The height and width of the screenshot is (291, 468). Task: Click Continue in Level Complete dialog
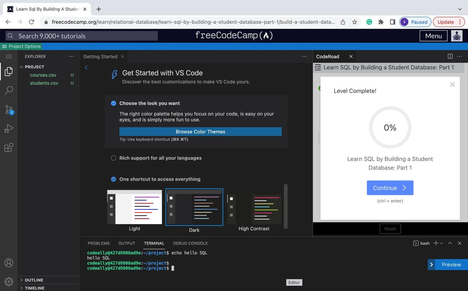coord(390,188)
